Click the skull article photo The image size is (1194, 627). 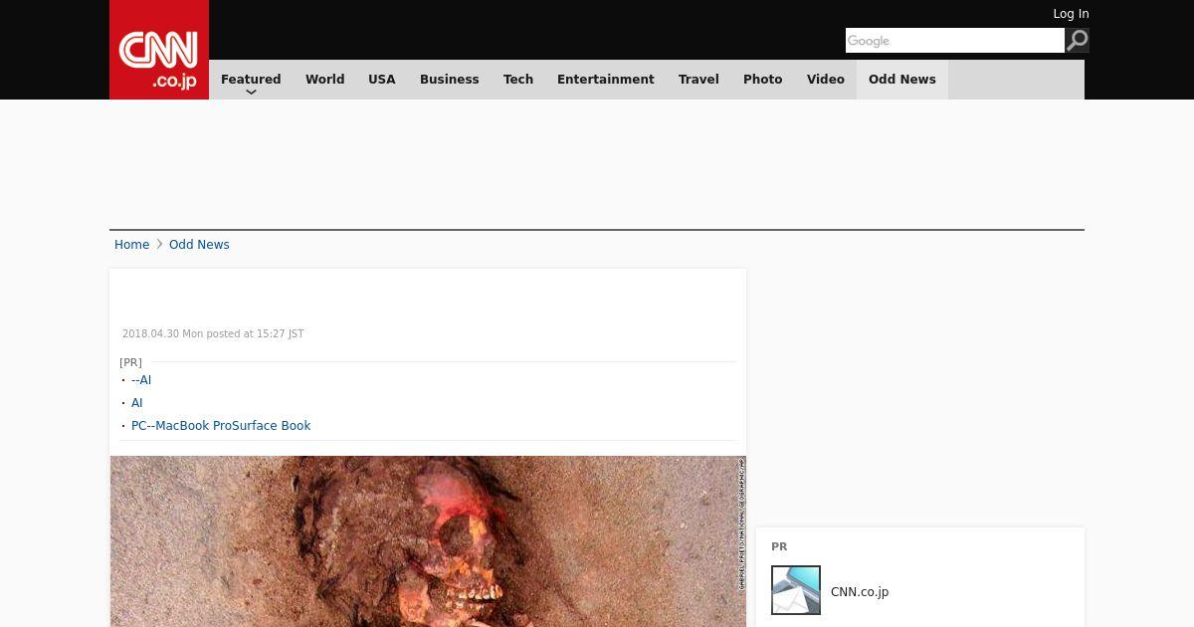428,541
